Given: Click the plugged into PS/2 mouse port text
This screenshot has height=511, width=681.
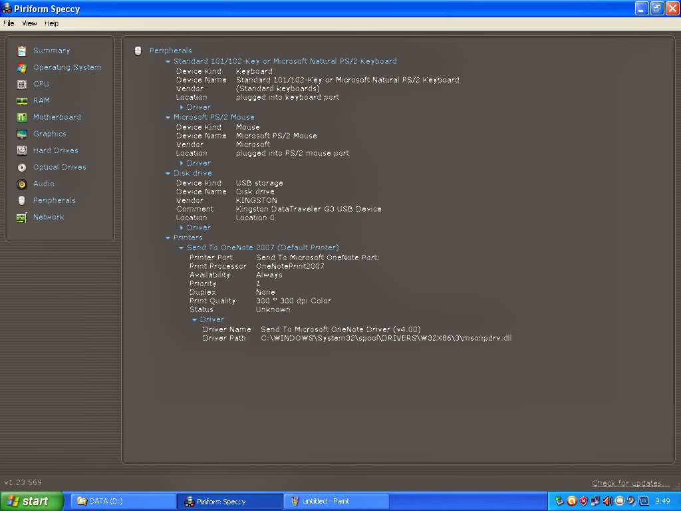Looking at the screenshot, I should coord(293,153).
